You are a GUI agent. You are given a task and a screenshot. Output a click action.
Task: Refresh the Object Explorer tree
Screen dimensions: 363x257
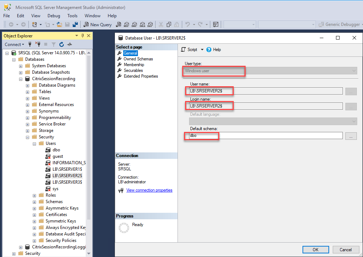(61, 44)
